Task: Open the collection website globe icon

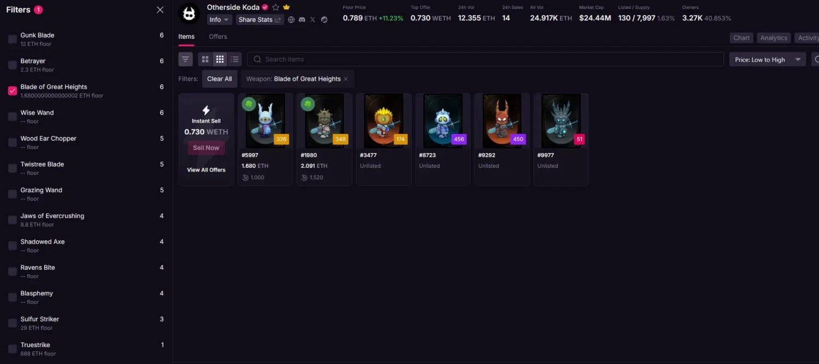Action: 291,20
